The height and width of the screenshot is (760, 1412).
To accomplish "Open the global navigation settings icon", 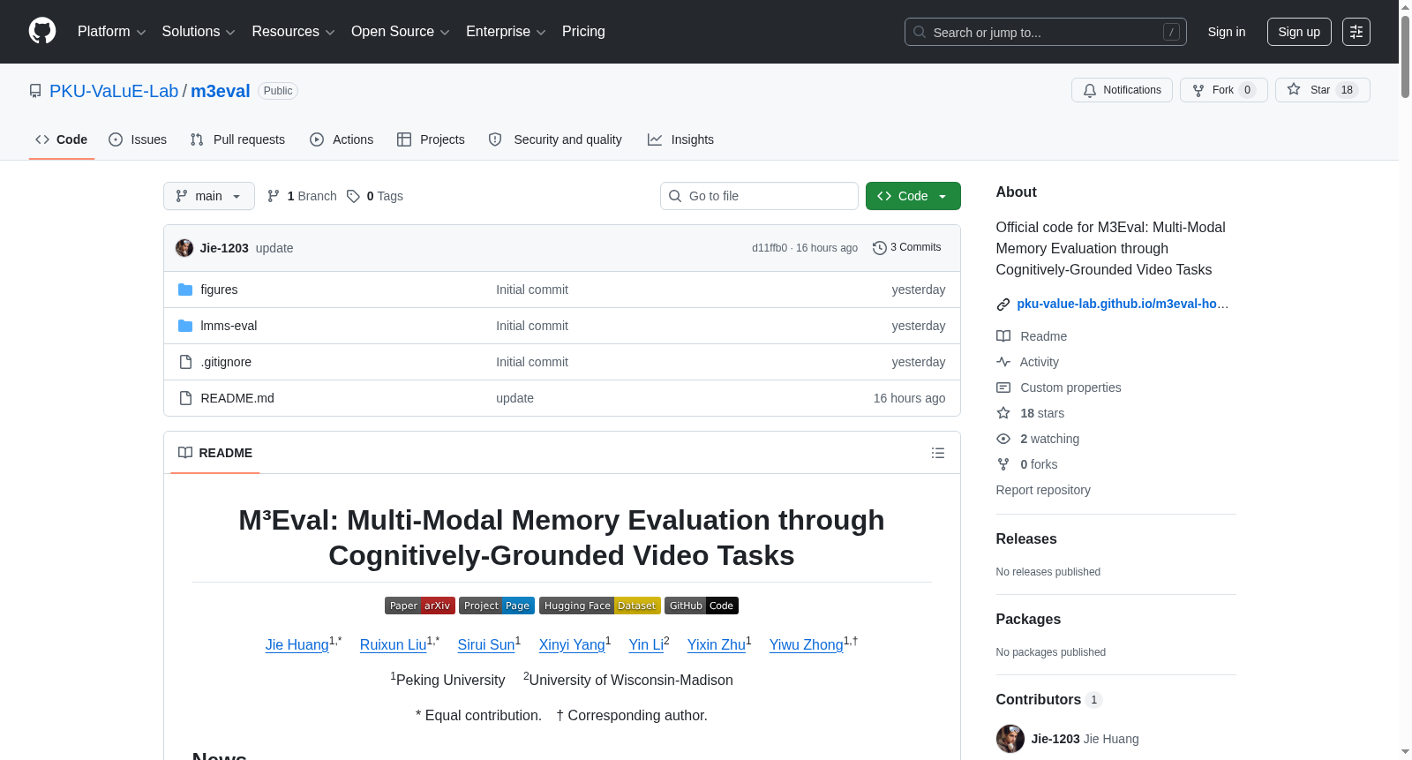I will (1356, 32).
